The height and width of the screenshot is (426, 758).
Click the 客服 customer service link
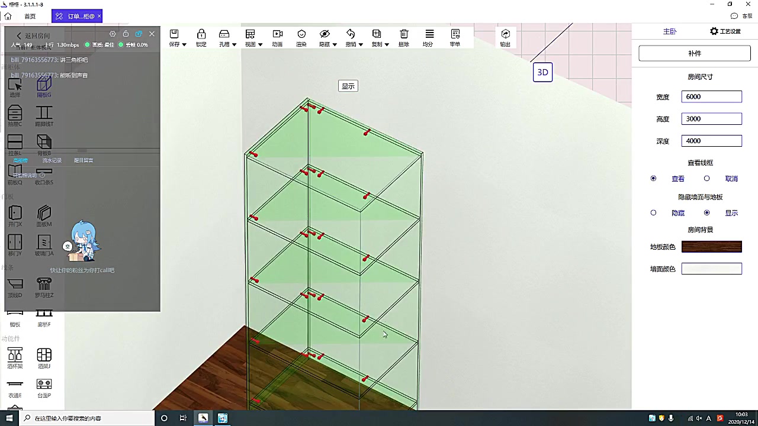point(741,16)
